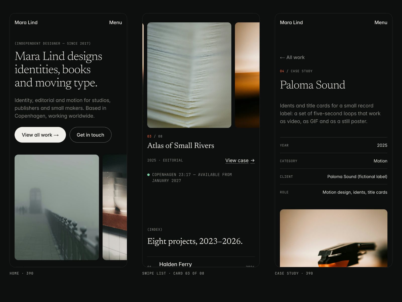The image size is (402, 302).
Task: Click Mara Lind logo on Home screen
Action: point(26,22)
